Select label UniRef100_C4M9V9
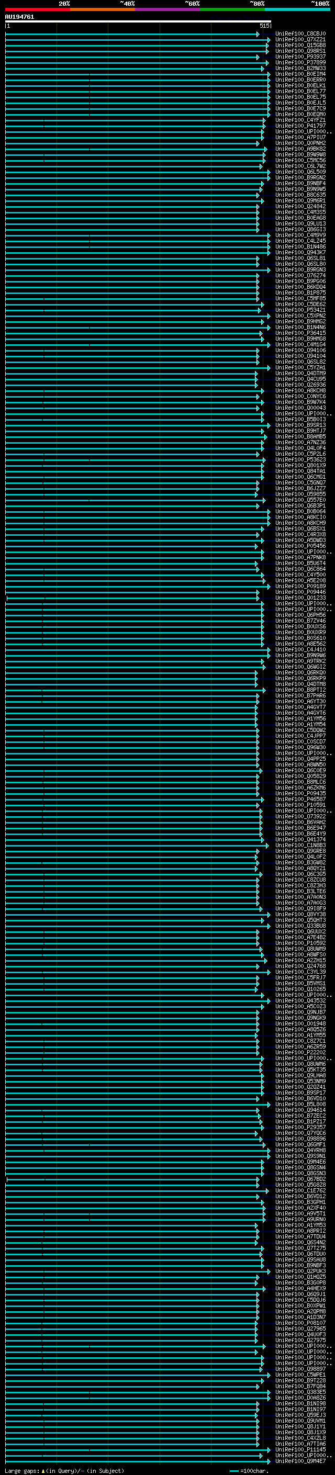335x1475 pixels. click(300, 235)
